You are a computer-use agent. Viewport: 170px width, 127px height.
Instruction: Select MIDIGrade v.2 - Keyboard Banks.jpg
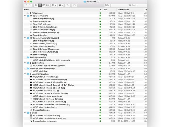click(x=48, y=99)
